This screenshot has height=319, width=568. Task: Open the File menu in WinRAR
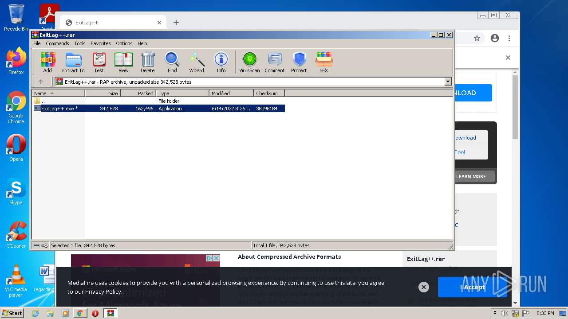37,43
